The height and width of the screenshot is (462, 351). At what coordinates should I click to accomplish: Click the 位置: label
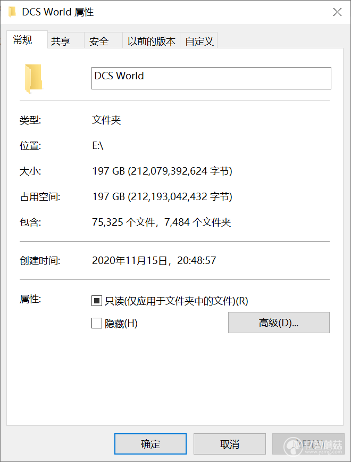(x=30, y=145)
